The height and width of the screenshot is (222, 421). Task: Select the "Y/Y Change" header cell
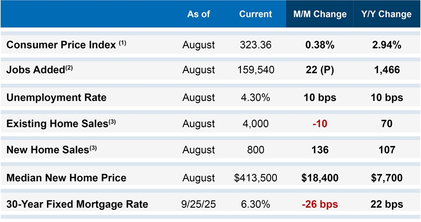coord(386,14)
